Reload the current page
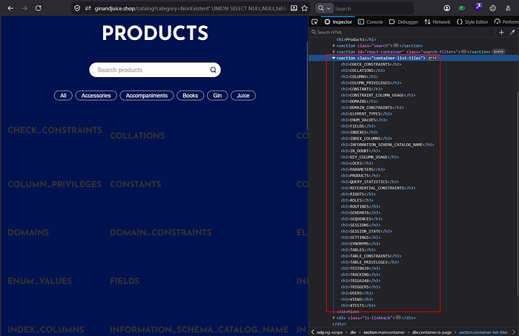Screen dimensions: 519x336 click(39, 8)
